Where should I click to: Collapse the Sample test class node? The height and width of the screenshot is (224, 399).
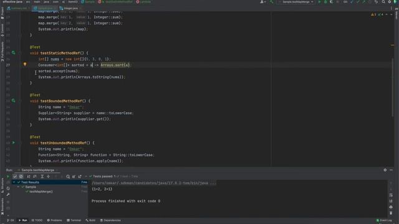pos(18,187)
